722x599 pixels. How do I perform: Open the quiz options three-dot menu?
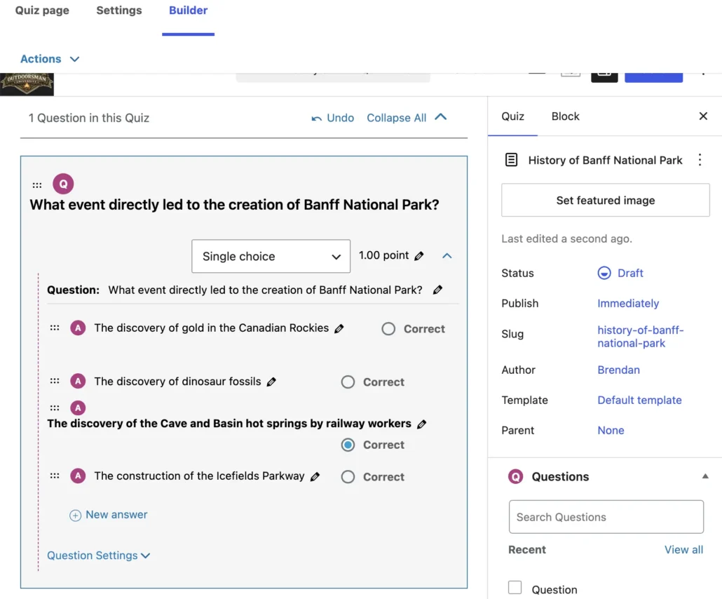pos(700,160)
